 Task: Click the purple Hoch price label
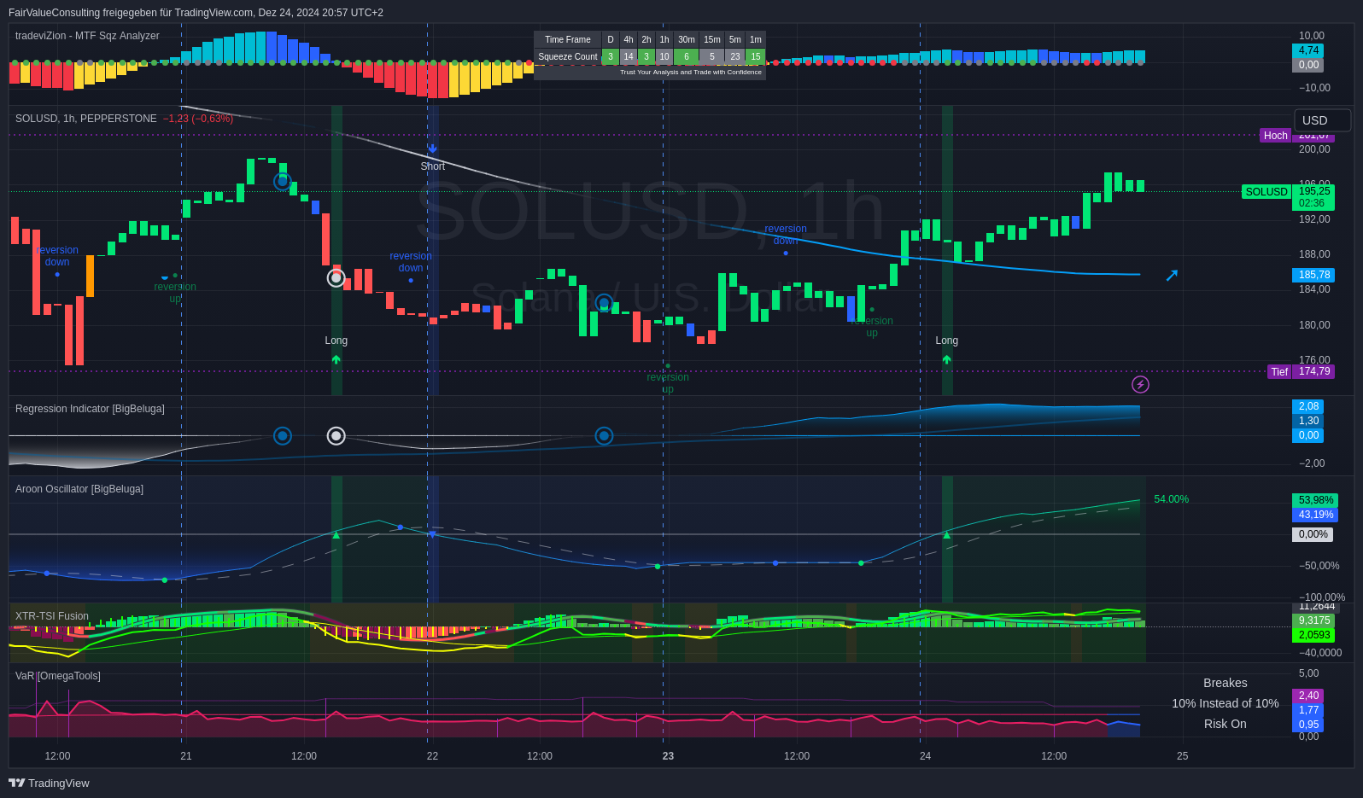coord(1275,136)
